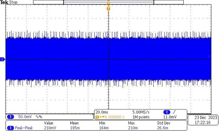Click the waveform record view bar at top
This screenshot has width=219, height=131.
click(x=108, y=2)
